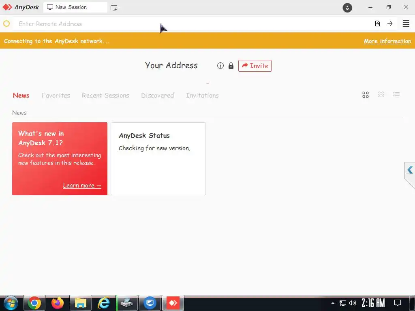Screen dimensions: 415x311
Task: Launch Internet Explorer from the taskbar
Action: 104,303
